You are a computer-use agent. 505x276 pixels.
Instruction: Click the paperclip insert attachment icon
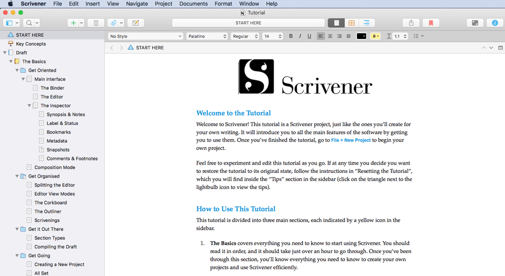[x=114, y=23]
